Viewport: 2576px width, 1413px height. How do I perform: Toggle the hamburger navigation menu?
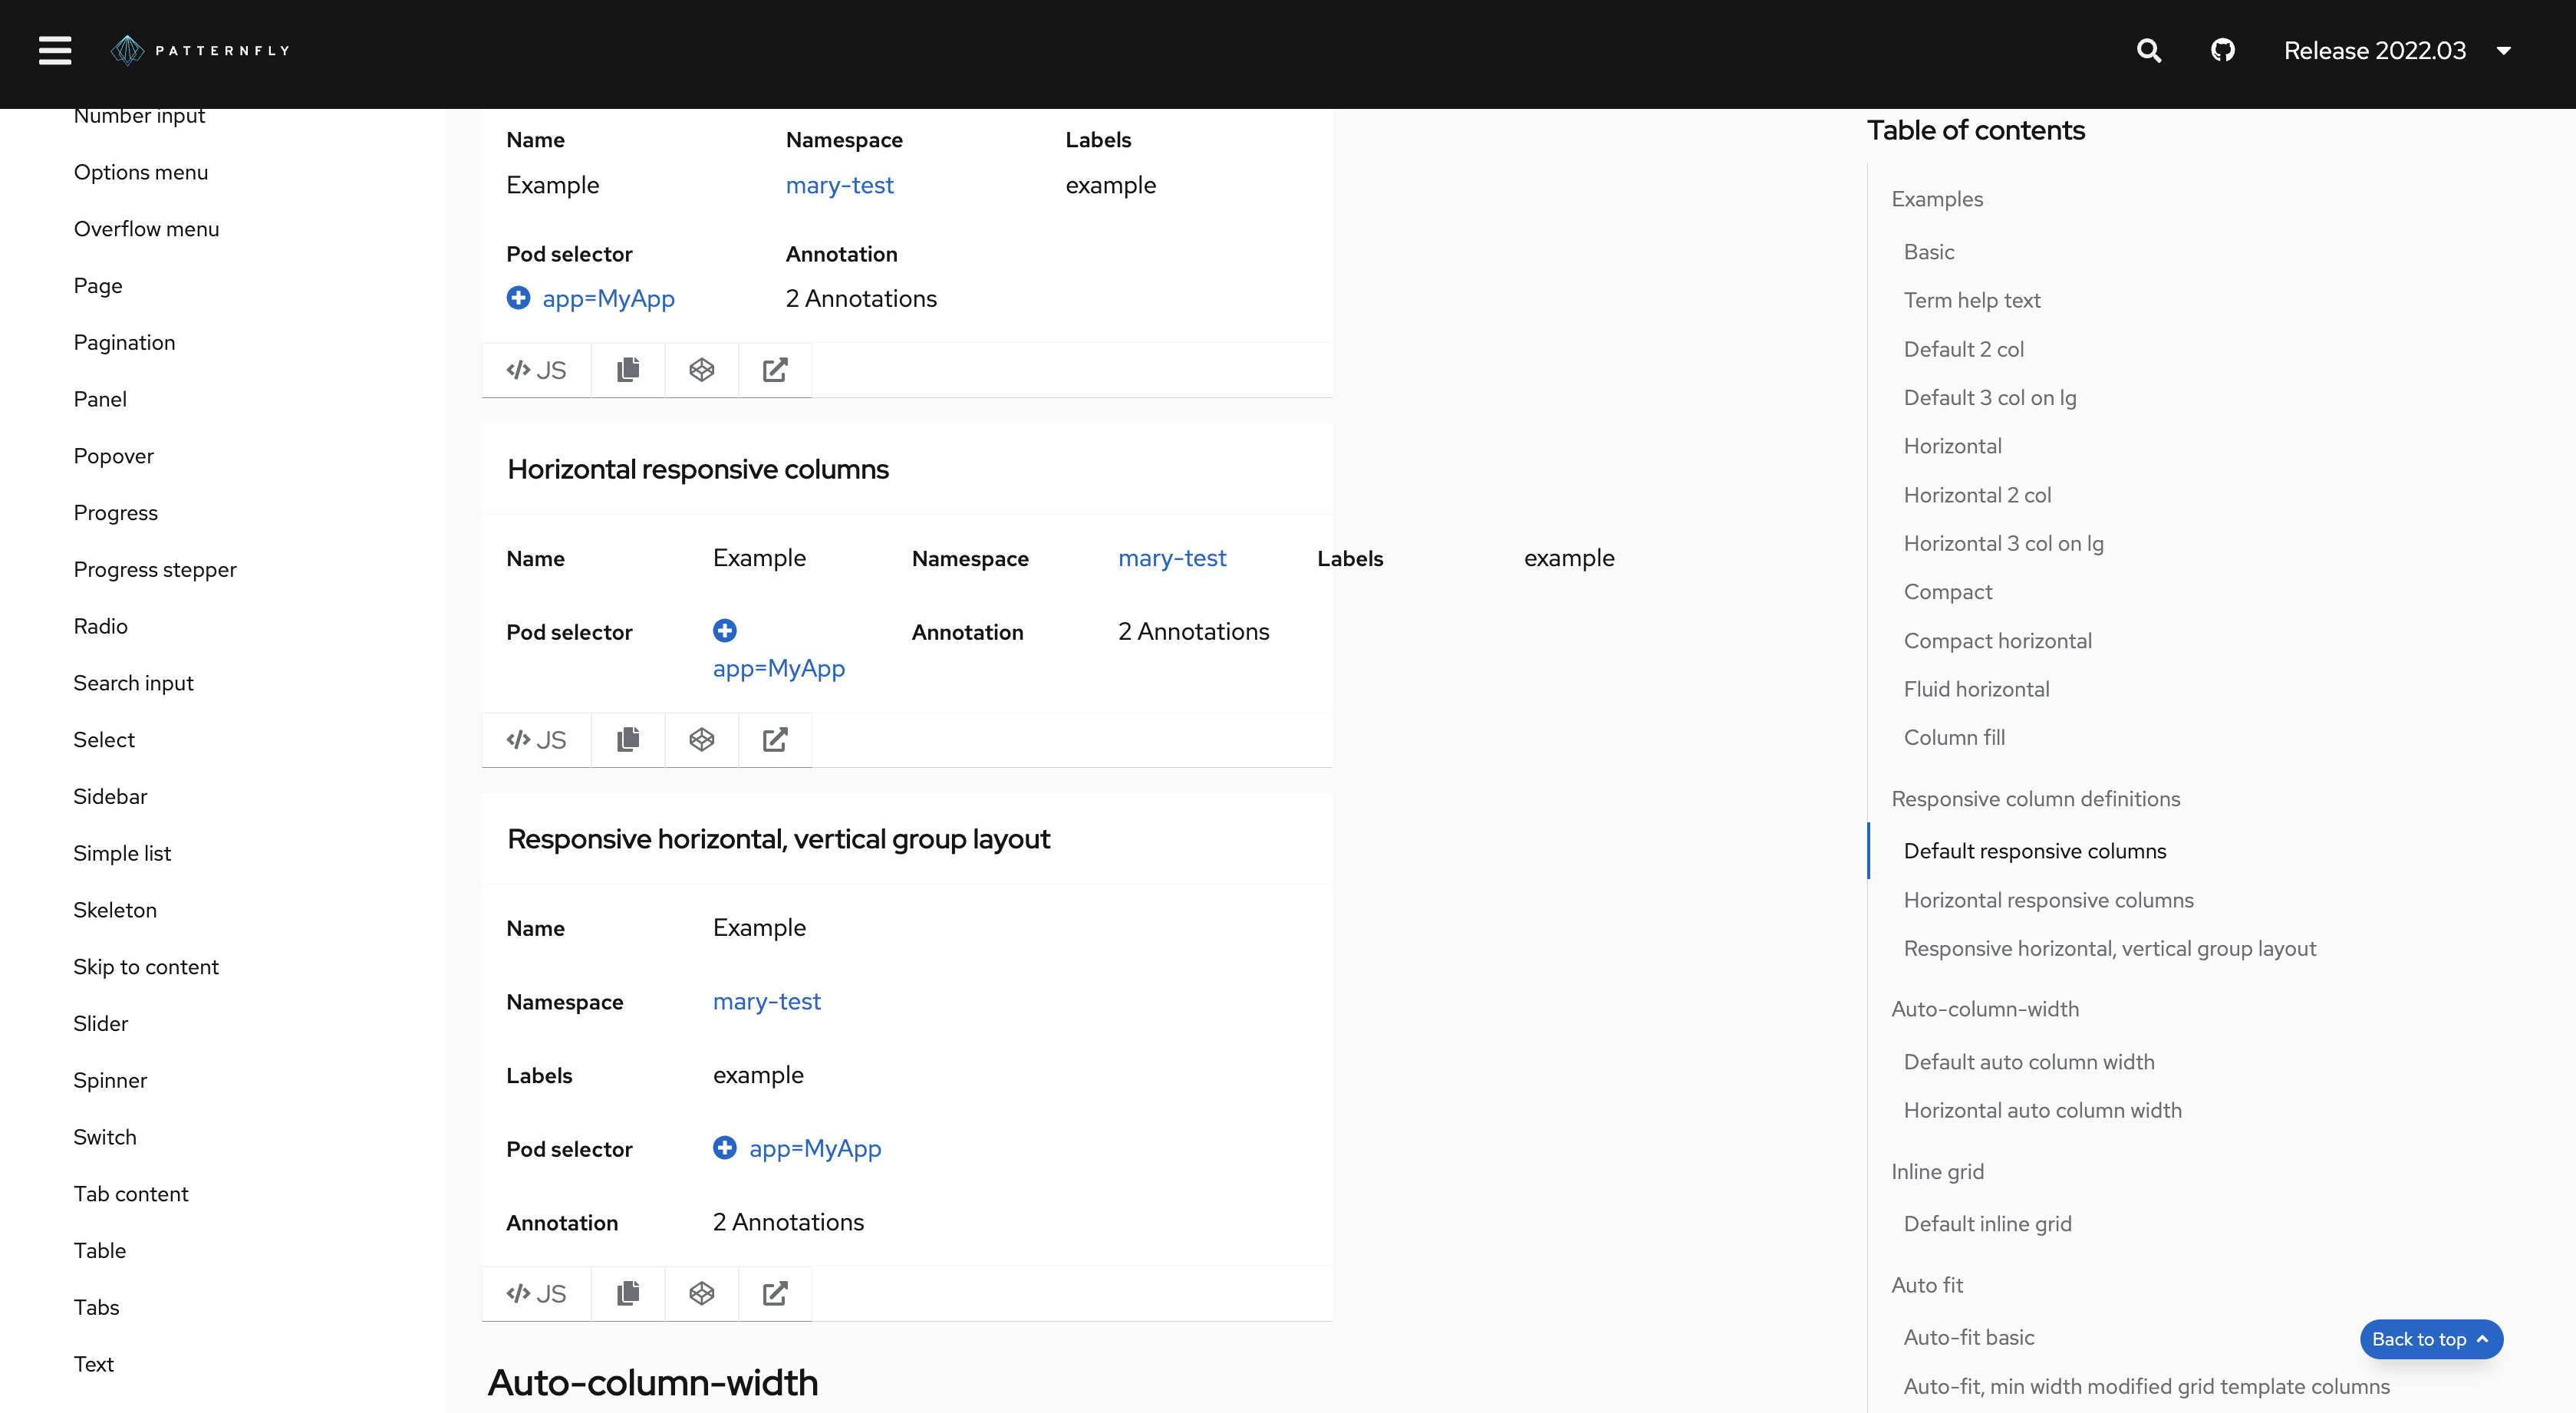point(55,50)
